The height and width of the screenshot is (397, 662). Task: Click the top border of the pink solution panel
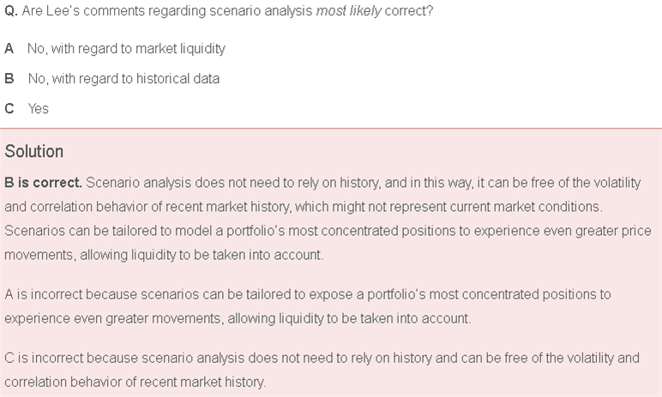pyautogui.click(x=331, y=129)
